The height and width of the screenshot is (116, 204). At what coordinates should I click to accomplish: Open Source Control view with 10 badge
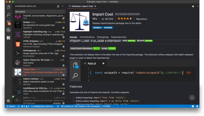[x=9, y=23]
